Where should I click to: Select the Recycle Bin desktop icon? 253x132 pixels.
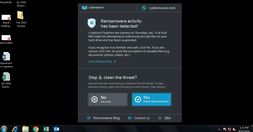(x=6, y=2)
